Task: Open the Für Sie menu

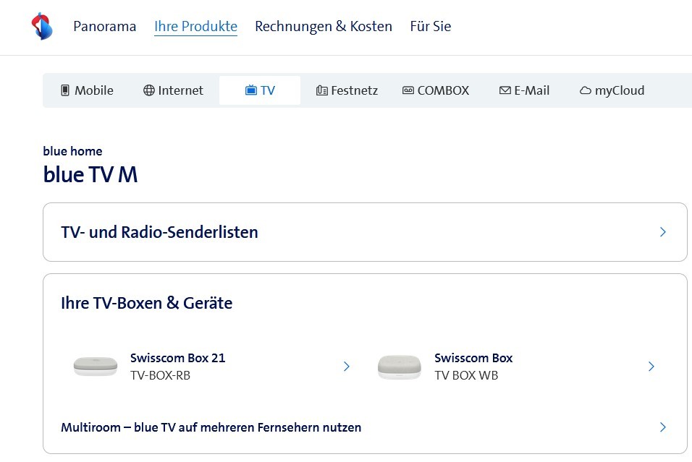Action: pyautogui.click(x=430, y=27)
